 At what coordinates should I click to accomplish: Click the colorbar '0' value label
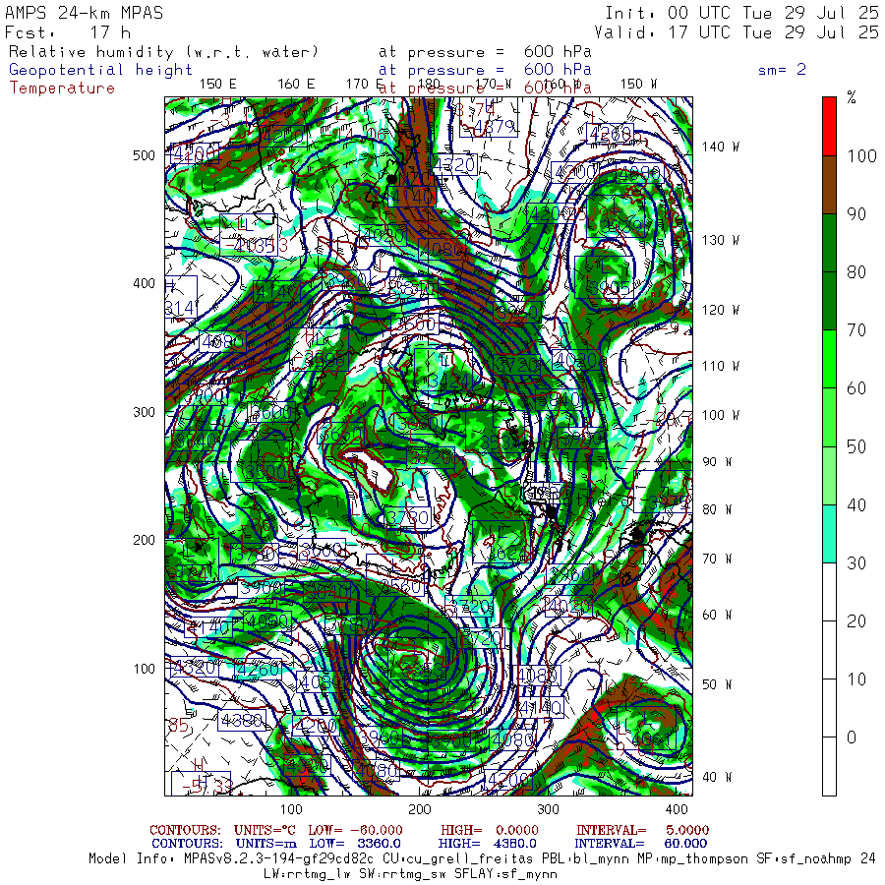(852, 737)
